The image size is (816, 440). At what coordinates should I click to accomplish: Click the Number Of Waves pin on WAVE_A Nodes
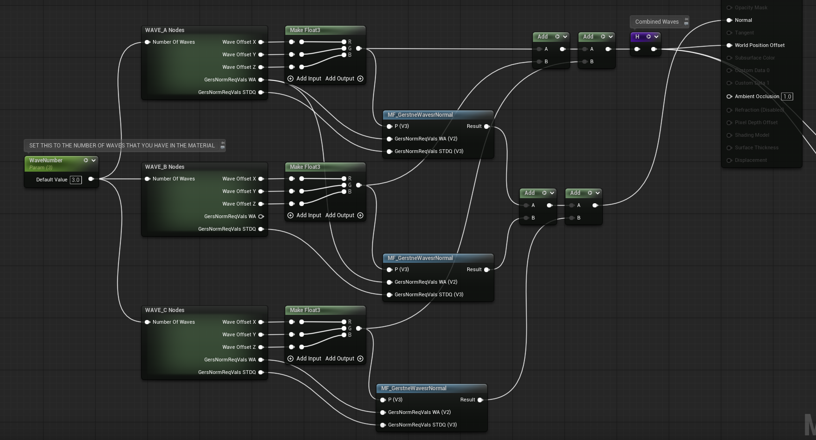pos(148,42)
